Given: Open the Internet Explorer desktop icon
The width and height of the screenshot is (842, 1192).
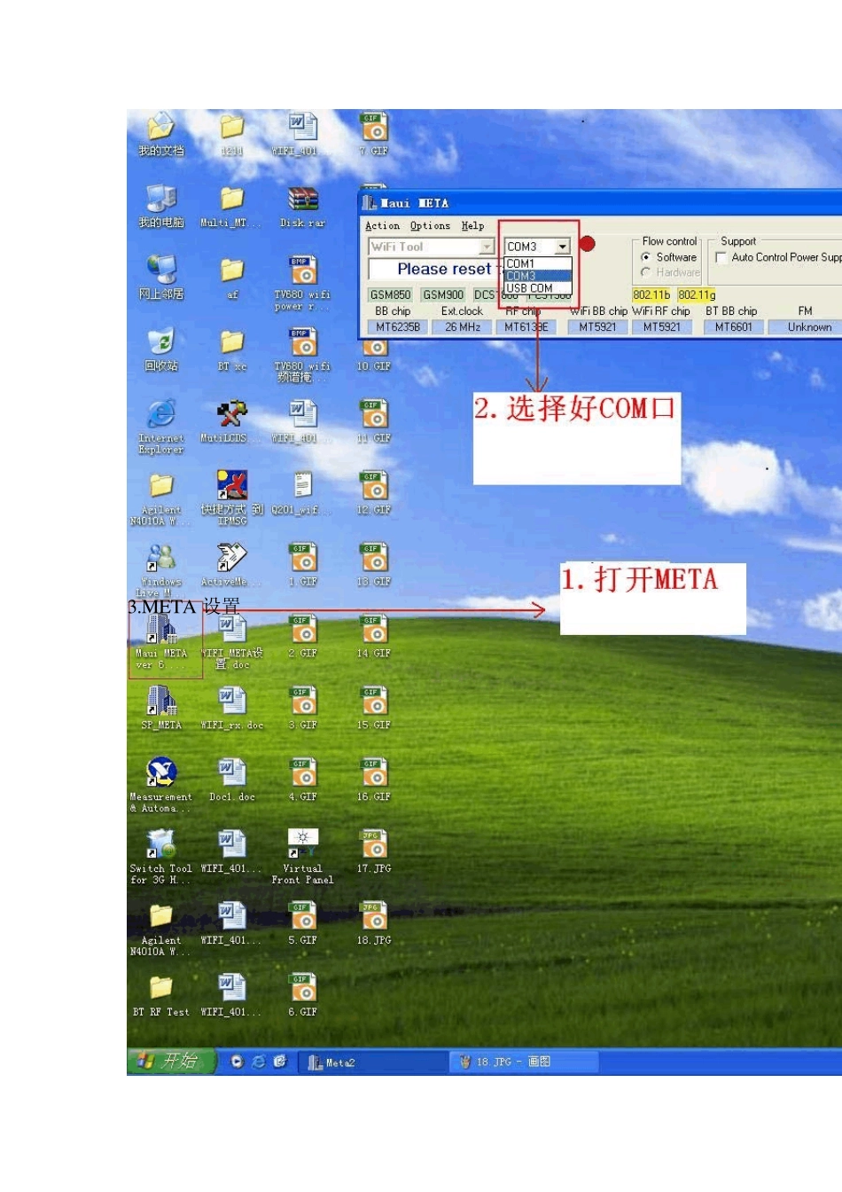Looking at the screenshot, I should click(161, 427).
